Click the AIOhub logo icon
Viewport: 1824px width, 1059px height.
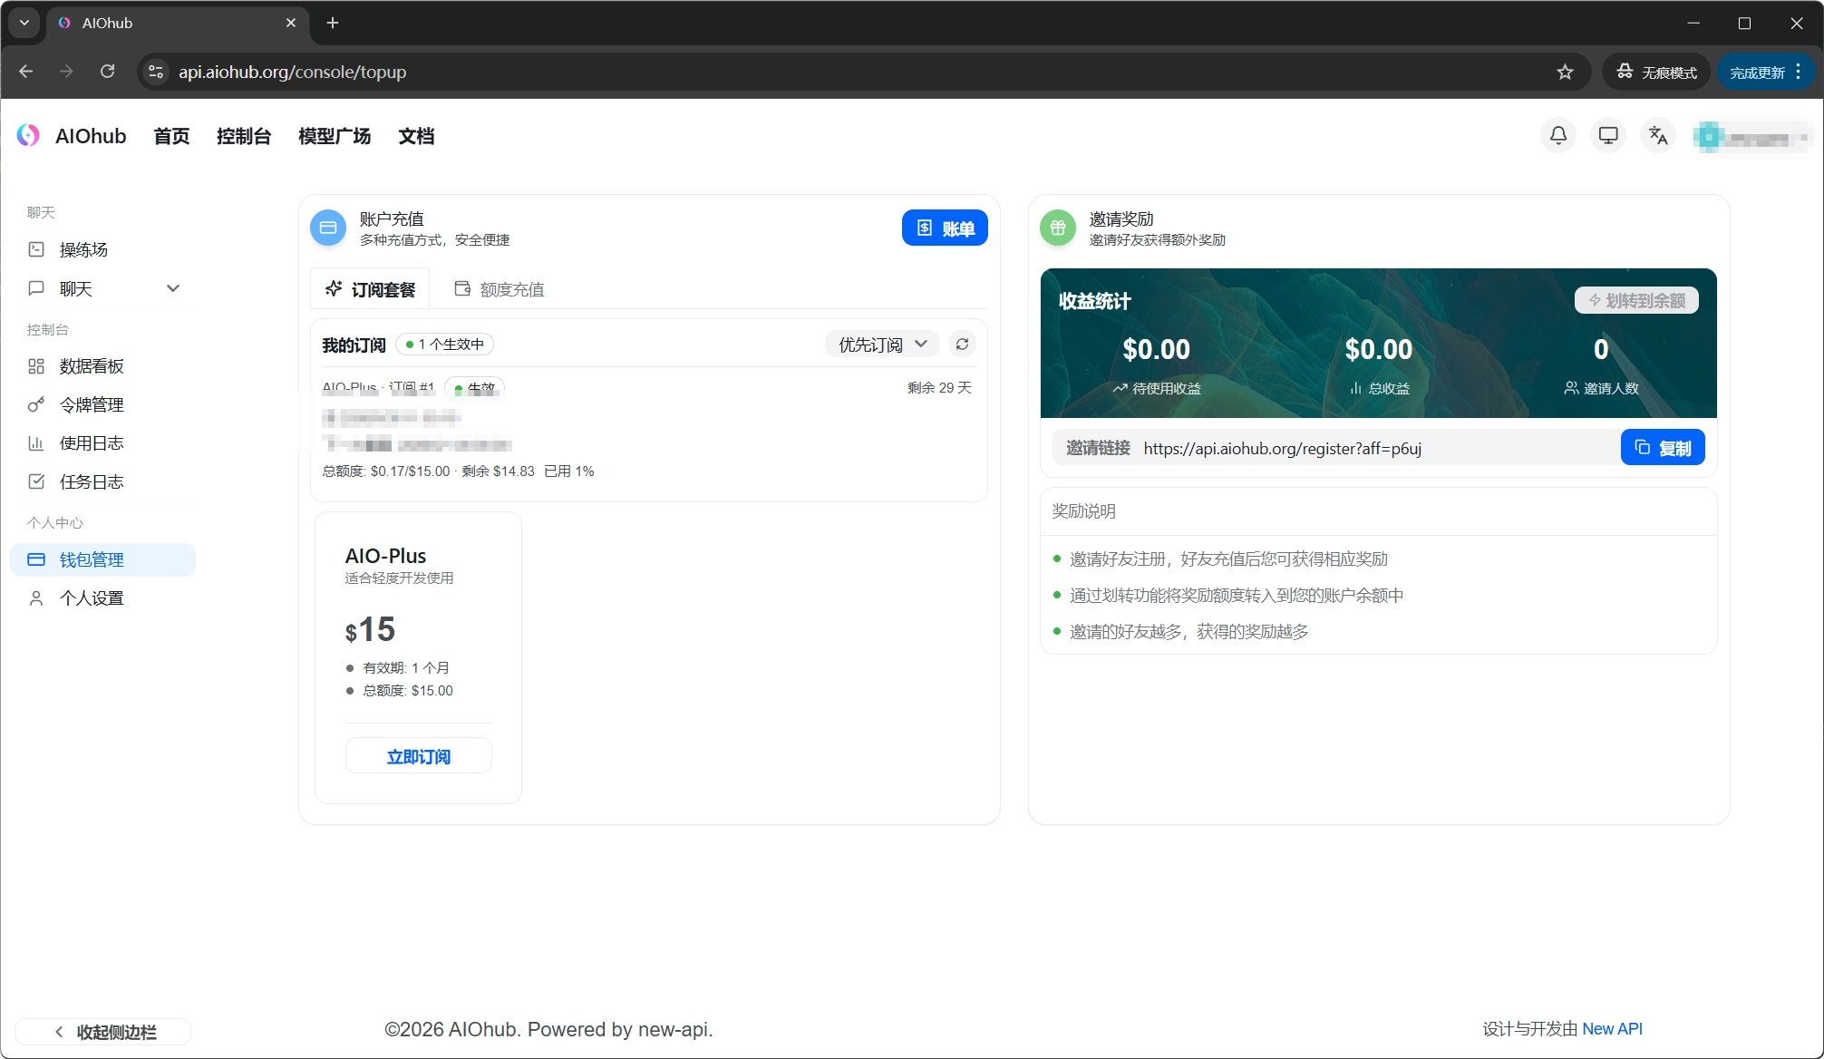click(x=28, y=135)
